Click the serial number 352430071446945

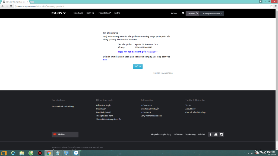pyautogui.click(x=143, y=47)
